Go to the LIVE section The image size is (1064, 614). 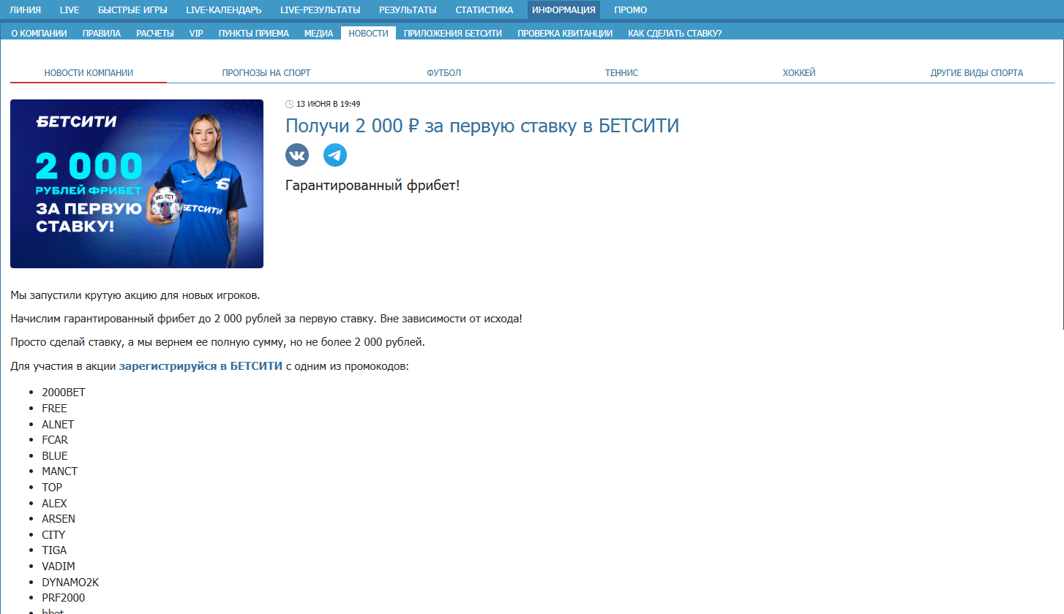click(x=70, y=10)
